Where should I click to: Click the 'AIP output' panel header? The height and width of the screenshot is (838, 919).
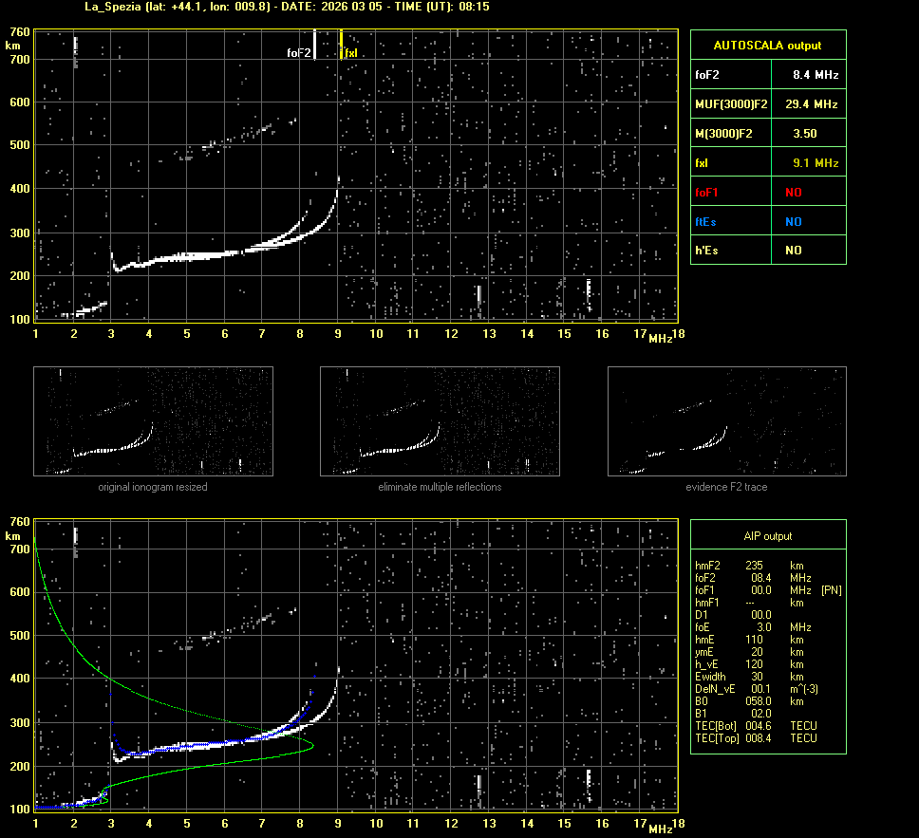coord(767,536)
